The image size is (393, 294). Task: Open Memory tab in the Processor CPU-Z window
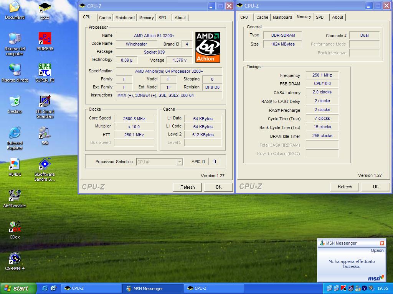tap(146, 18)
